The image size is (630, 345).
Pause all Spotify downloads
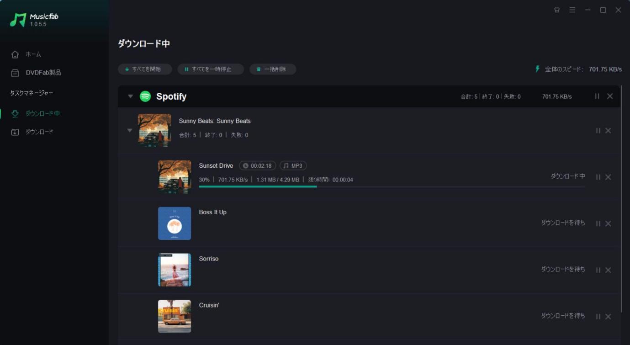pyautogui.click(x=597, y=96)
